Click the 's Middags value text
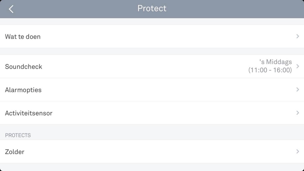Viewport: 304px width, 171px height. [x=276, y=62]
